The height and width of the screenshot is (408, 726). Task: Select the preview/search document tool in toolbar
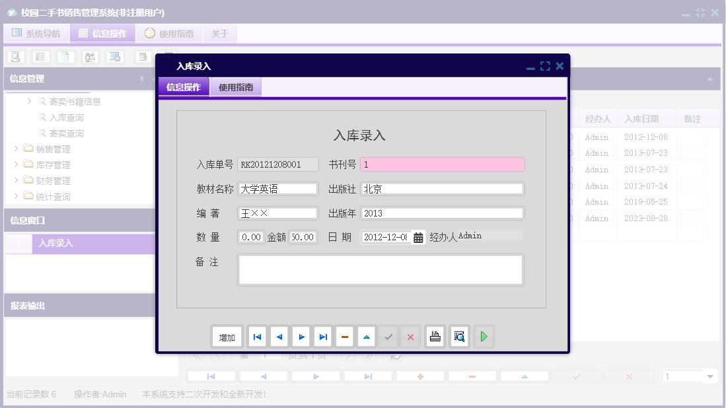tap(15, 57)
